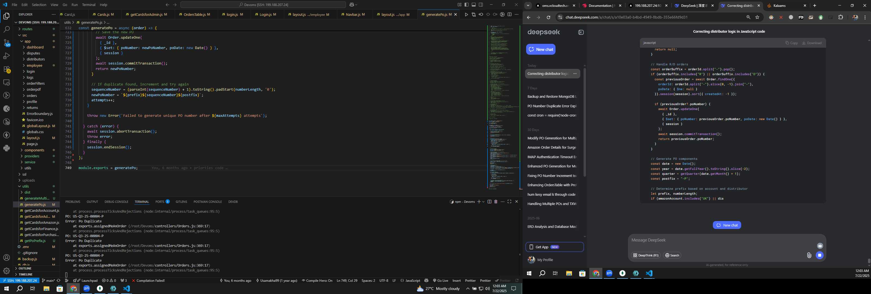
Task: Stop the DeepSeek response generation
Action: click(x=820, y=255)
